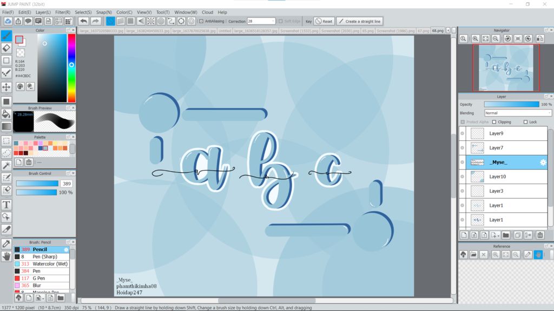Open the Window menu
This screenshot has width=554, height=311.
(x=186, y=12)
